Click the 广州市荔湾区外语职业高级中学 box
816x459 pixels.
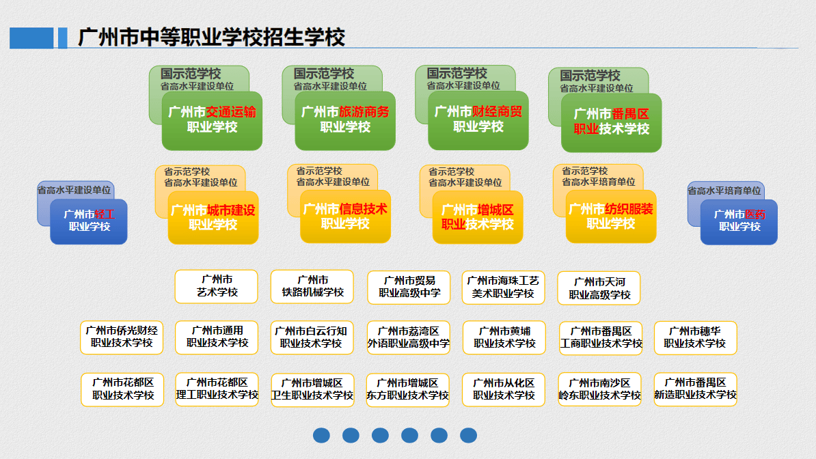pos(409,337)
